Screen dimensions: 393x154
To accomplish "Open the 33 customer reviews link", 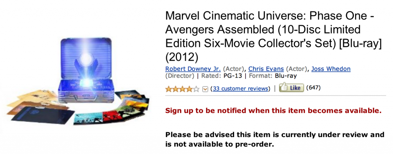I will coord(241,89).
